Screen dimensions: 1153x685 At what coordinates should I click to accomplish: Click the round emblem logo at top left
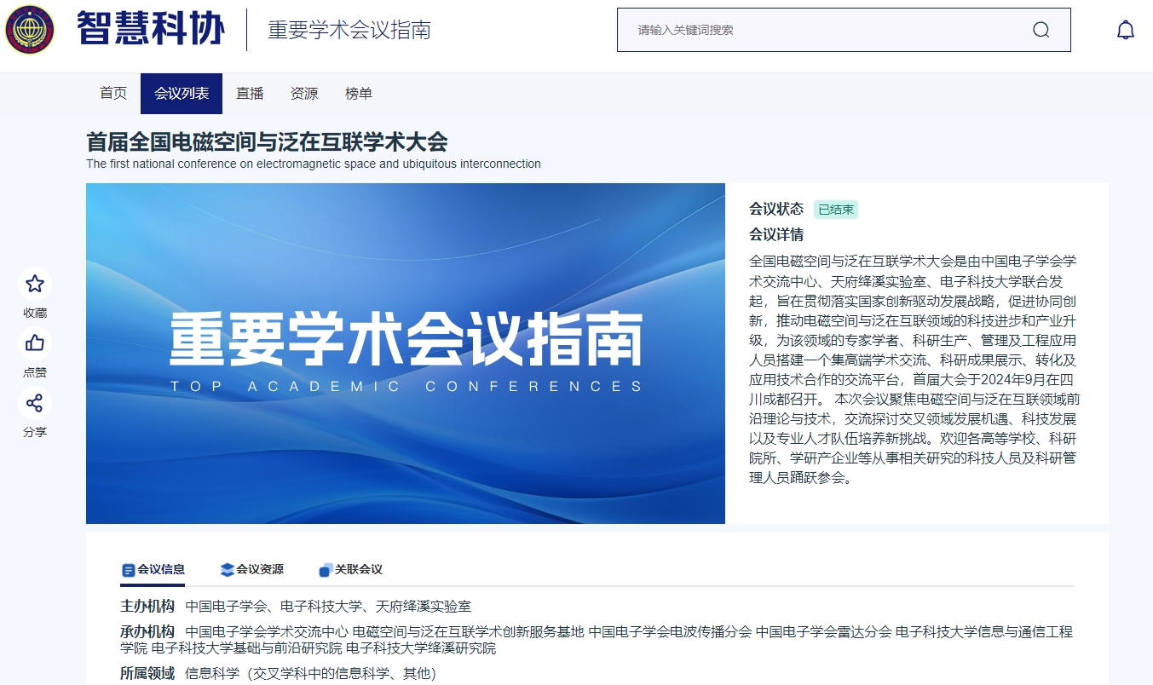[x=30, y=30]
